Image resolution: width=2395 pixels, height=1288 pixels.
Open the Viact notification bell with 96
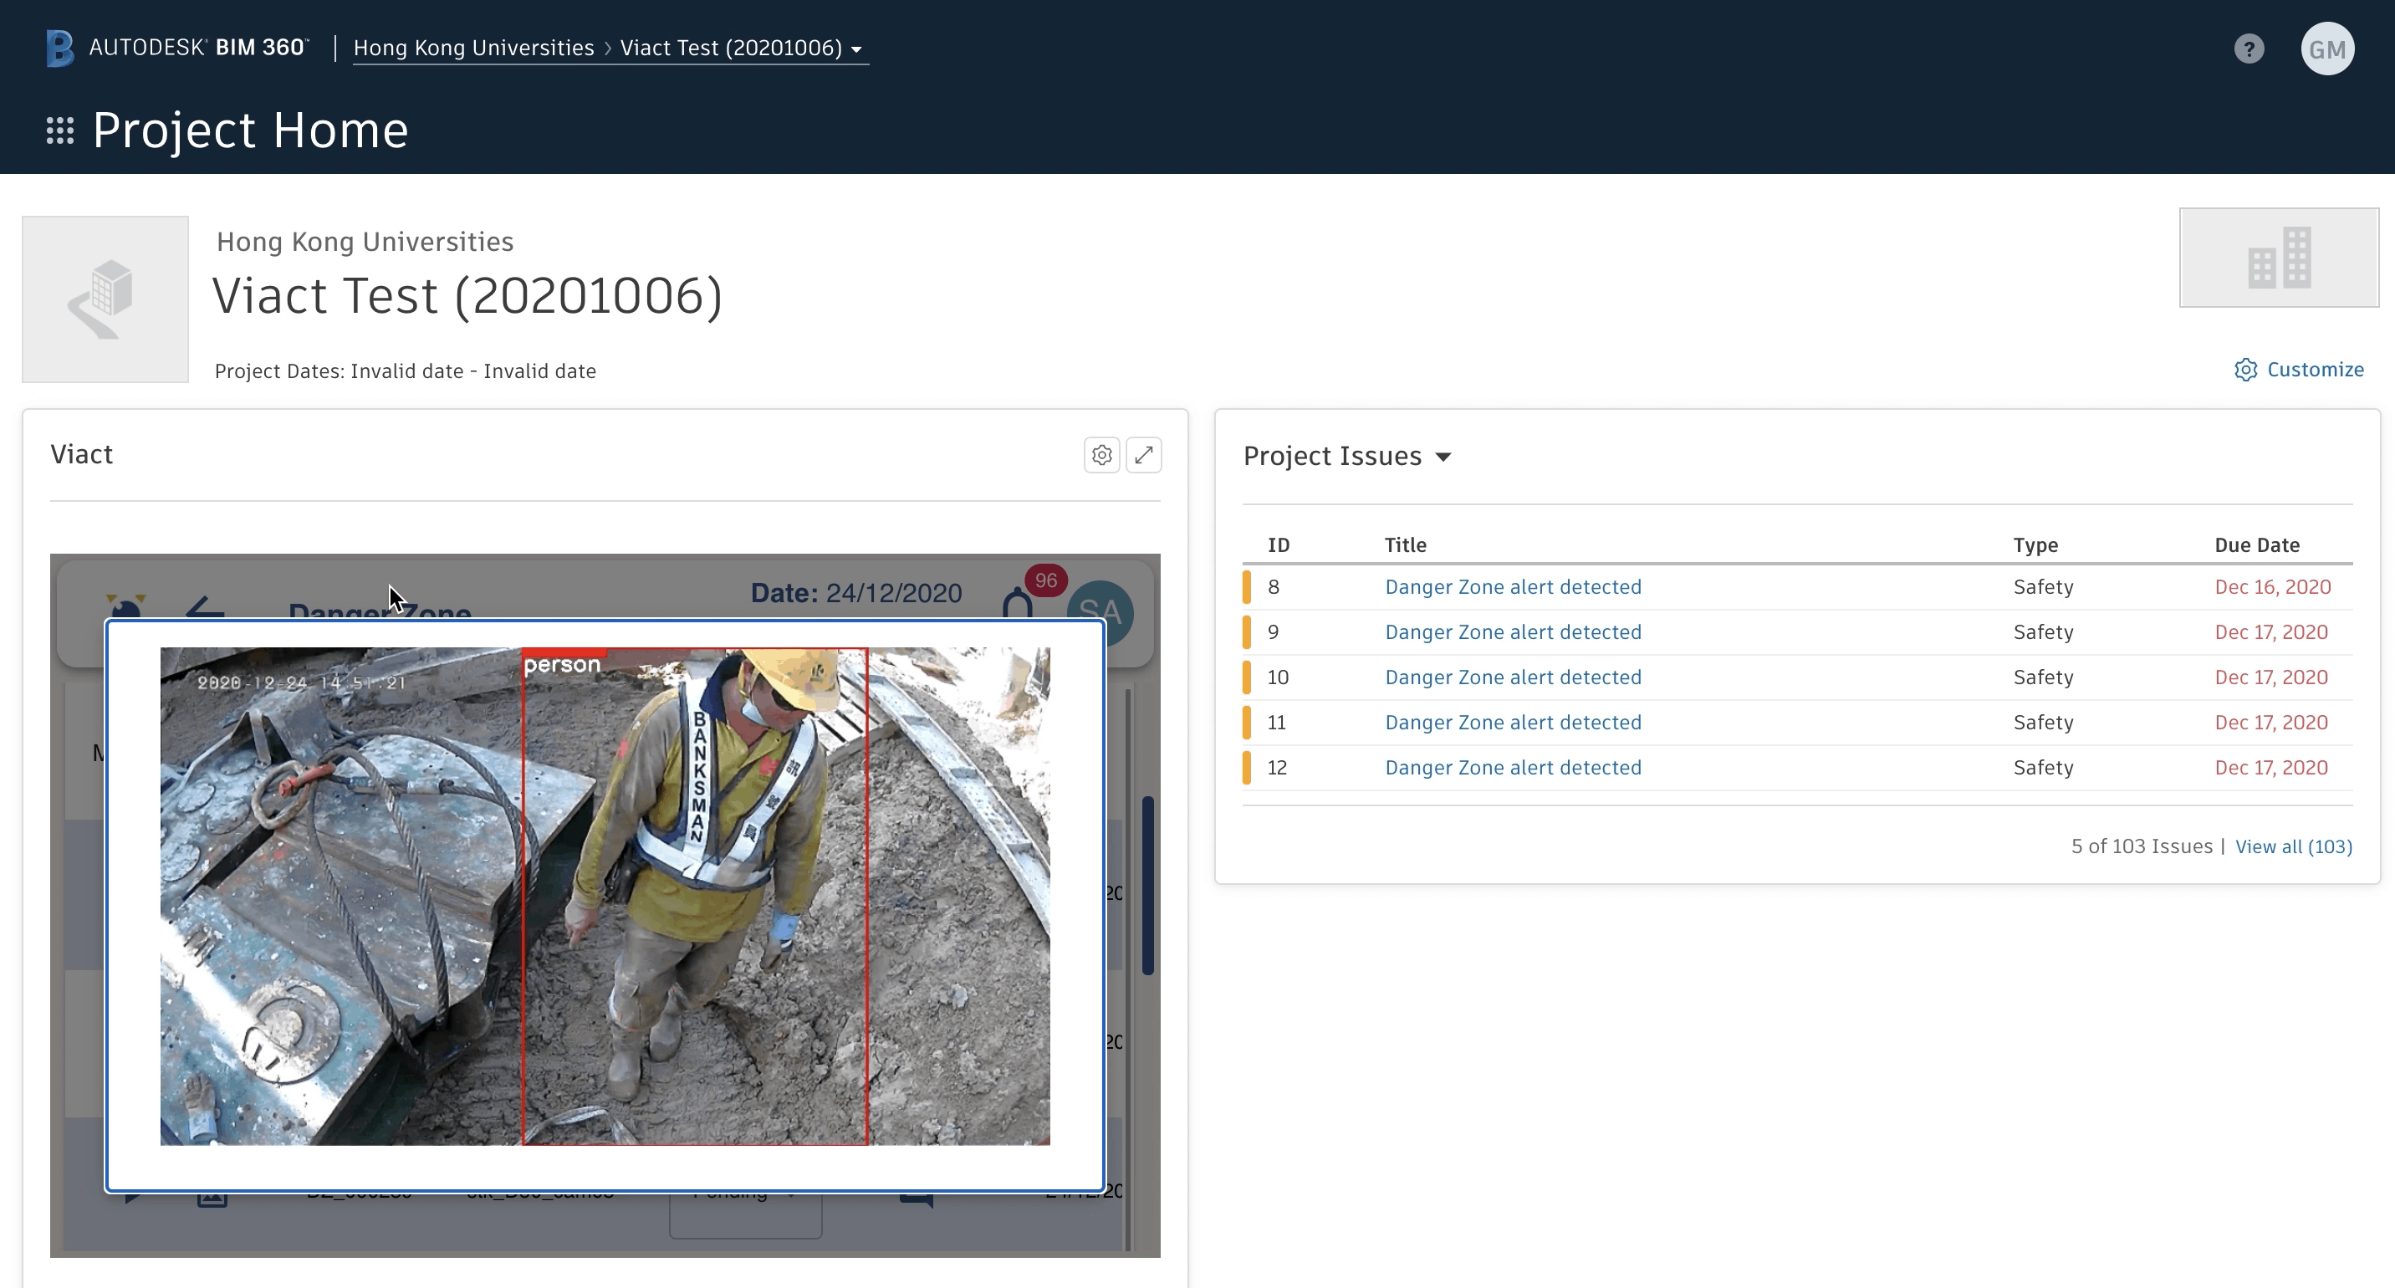[1019, 605]
